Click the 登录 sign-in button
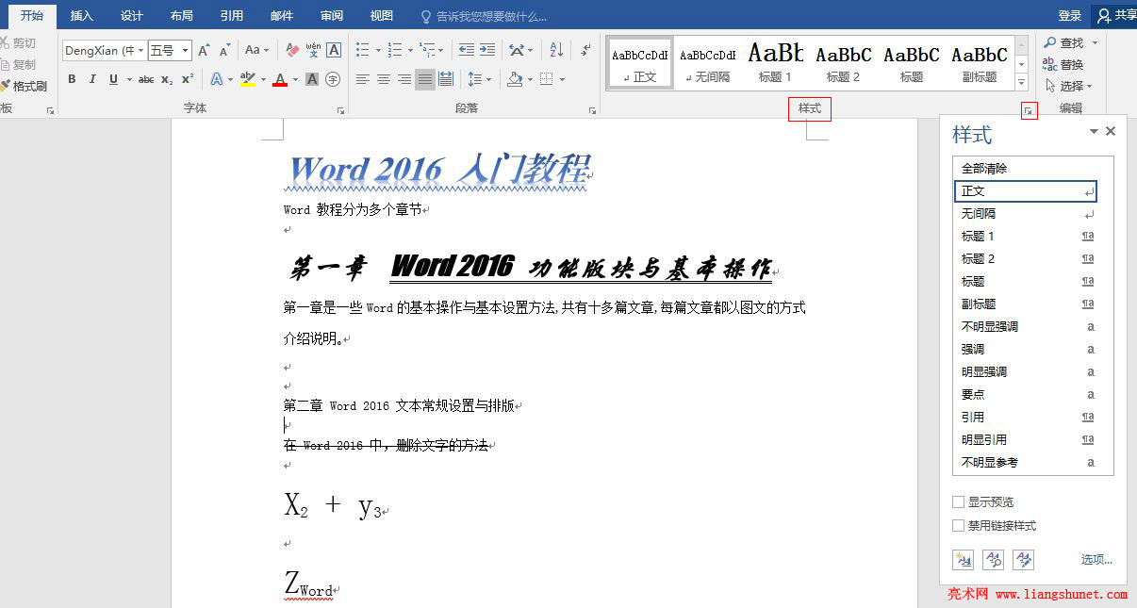This screenshot has width=1137, height=608. [x=1070, y=16]
